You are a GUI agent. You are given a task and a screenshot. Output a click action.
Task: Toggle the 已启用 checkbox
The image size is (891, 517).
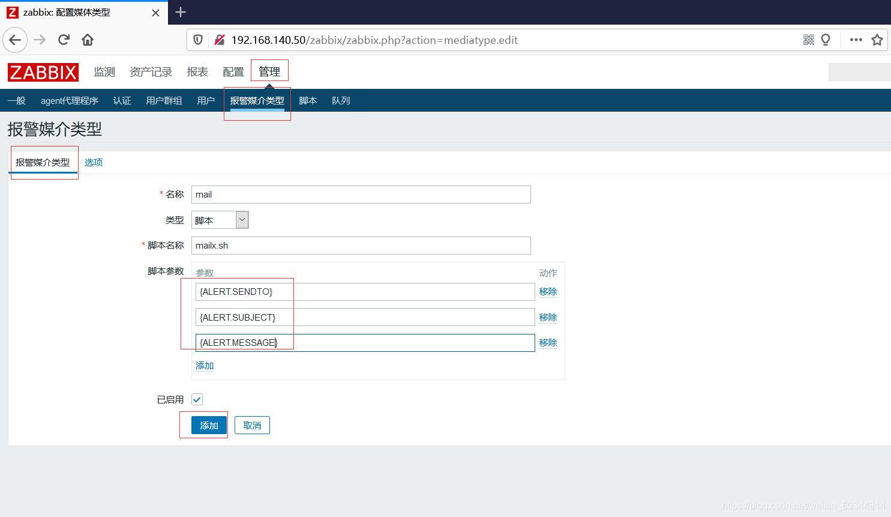coord(197,399)
